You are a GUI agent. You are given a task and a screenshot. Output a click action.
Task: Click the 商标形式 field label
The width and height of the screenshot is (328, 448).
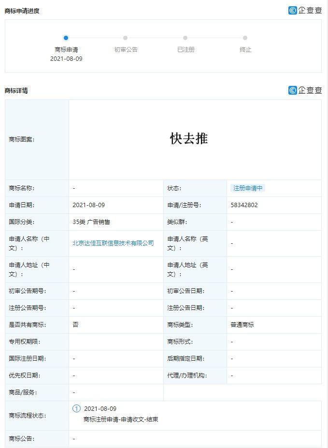click(180, 341)
